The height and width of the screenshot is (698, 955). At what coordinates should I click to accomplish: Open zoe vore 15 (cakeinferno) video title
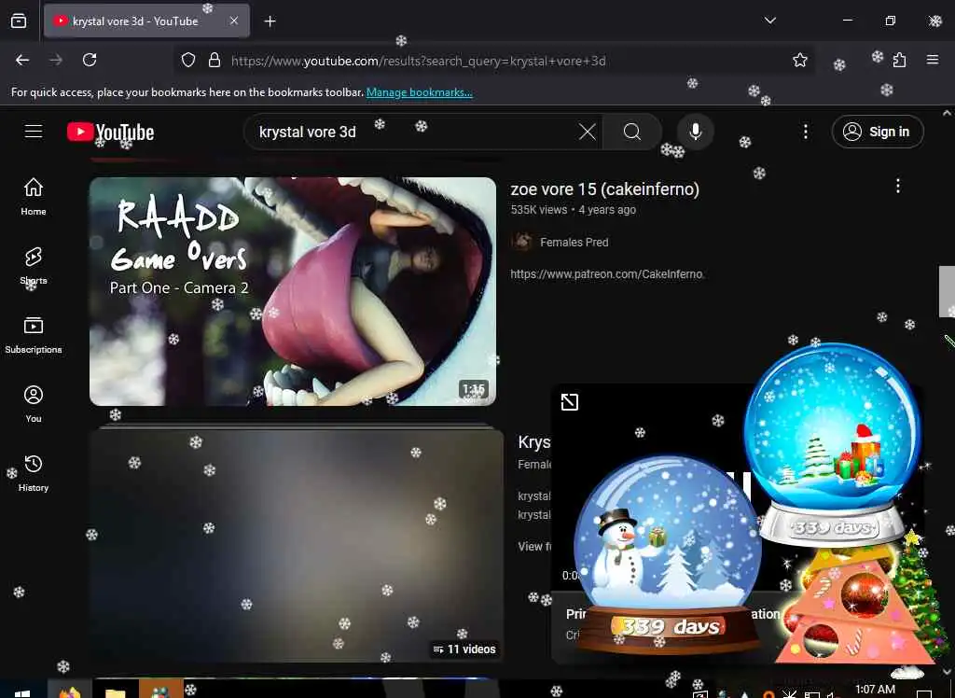(x=604, y=189)
